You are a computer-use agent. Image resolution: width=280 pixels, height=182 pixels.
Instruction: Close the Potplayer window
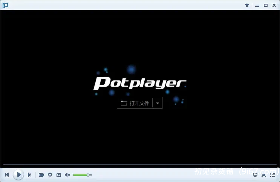[x=274, y=5]
